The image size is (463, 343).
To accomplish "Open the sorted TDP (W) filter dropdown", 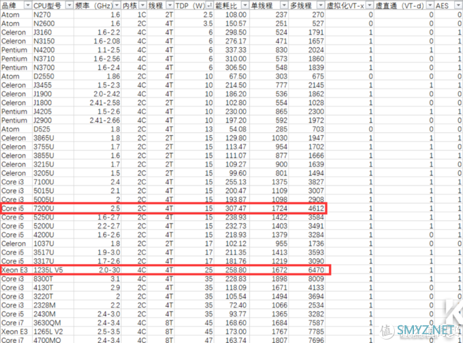I will 209,5.
